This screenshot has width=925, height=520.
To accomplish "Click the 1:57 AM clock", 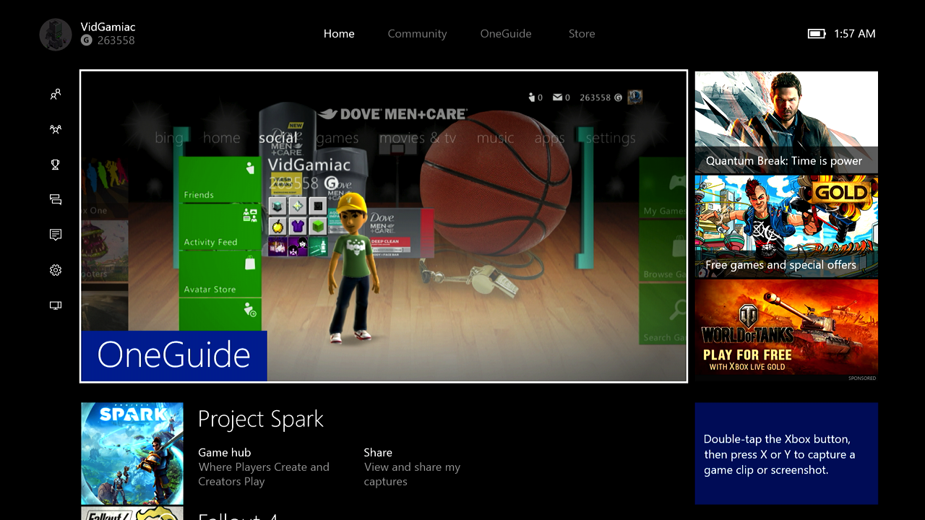I will (x=855, y=34).
